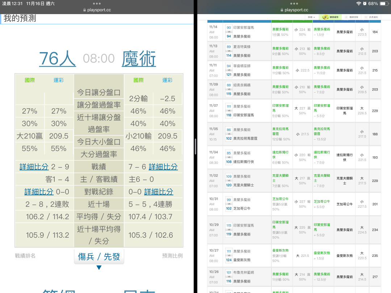The width and height of the screenshot is (391, 293).
Task: Tap 今日大小盤口 row label
Action: point(99,142)
